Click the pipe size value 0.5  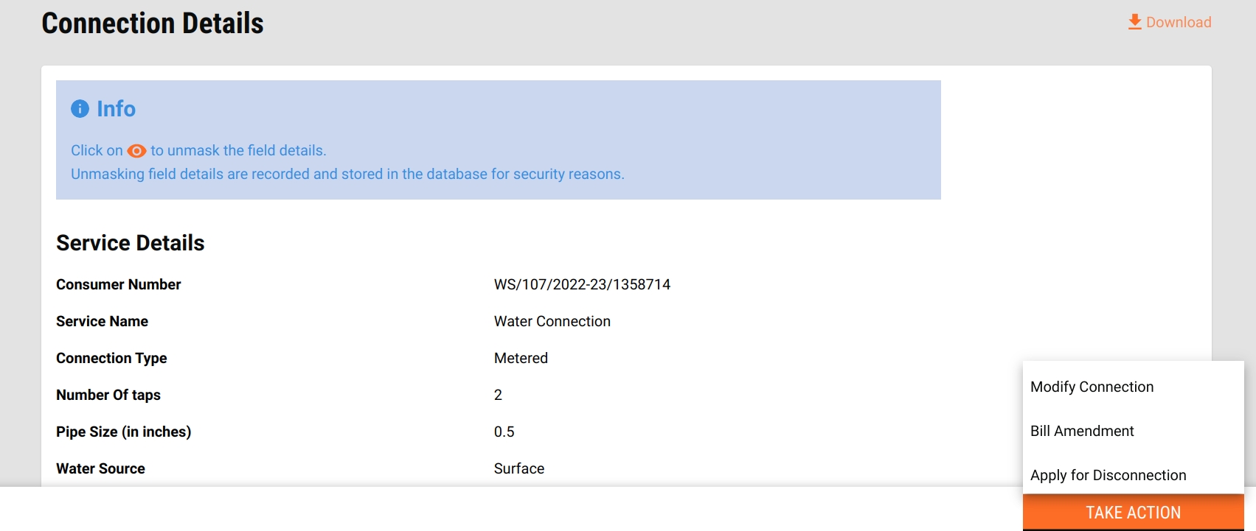[504, 432]
